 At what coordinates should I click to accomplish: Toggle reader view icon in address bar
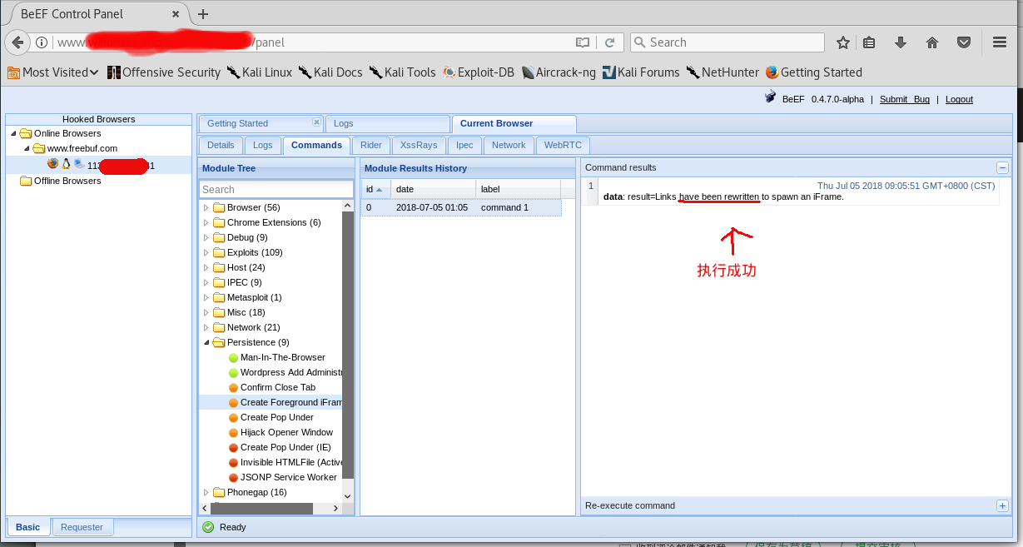(x=583, y=42)
